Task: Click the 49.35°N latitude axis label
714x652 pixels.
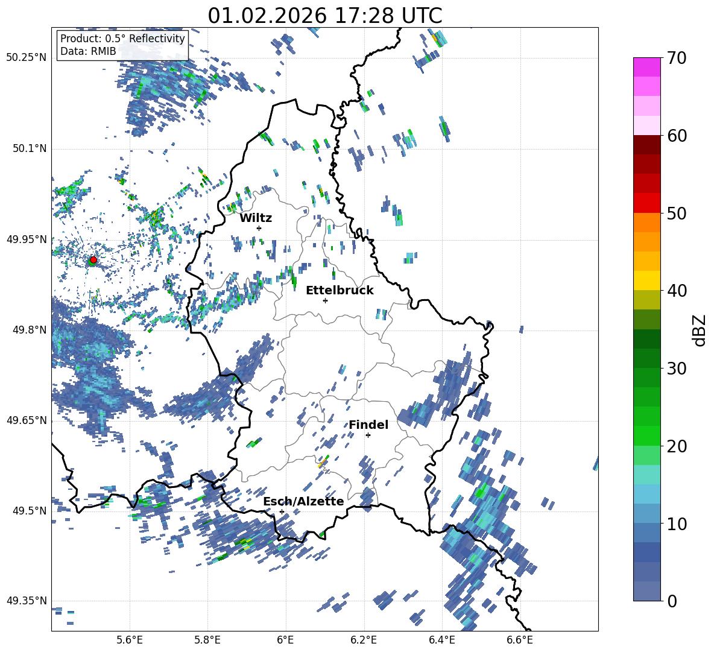Action: click(x=26, y=601)
